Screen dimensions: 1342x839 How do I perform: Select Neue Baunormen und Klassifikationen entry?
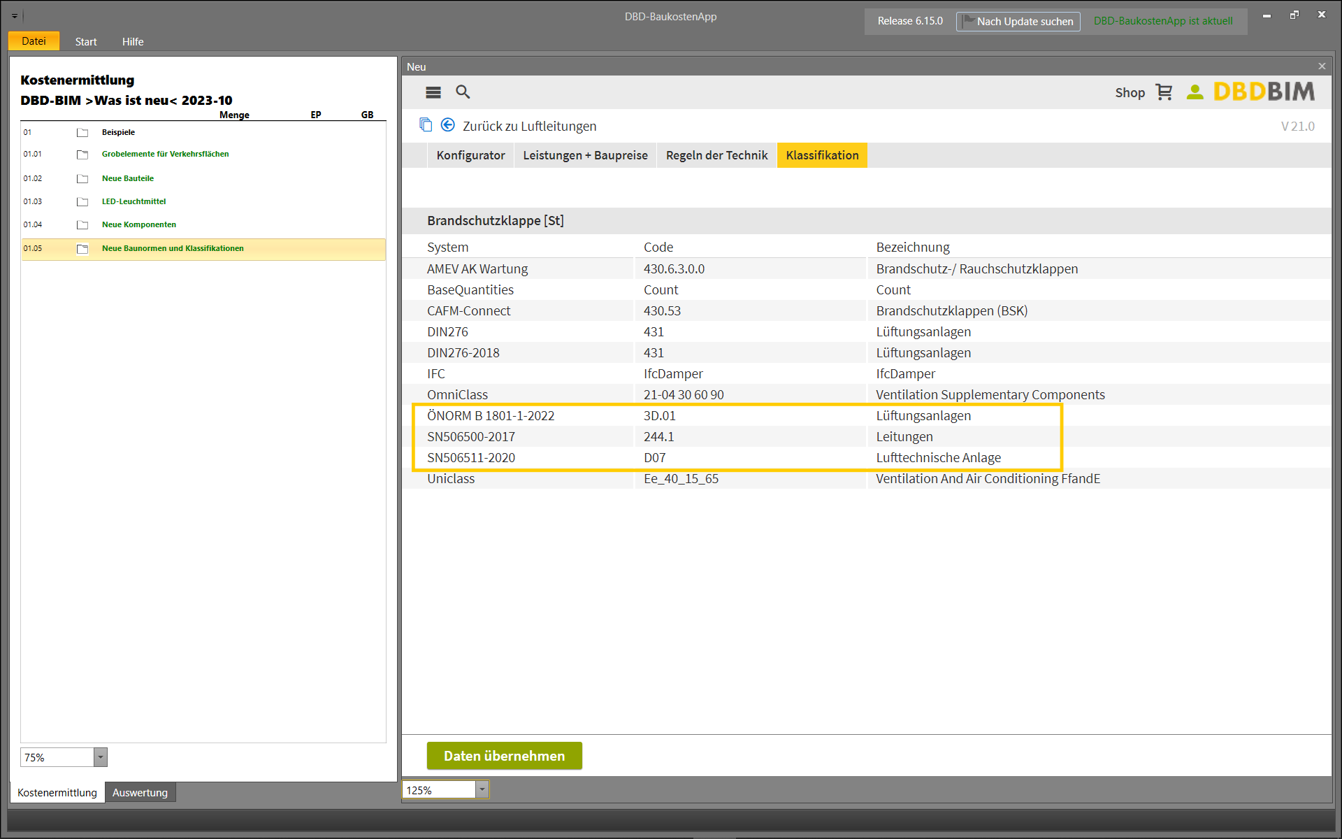pyautogui.click(x=203, y=249)
